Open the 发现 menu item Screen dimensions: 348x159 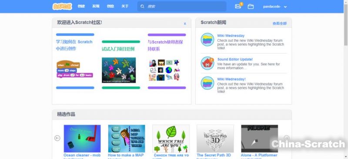pyautogui.click(x=96, y=6)
